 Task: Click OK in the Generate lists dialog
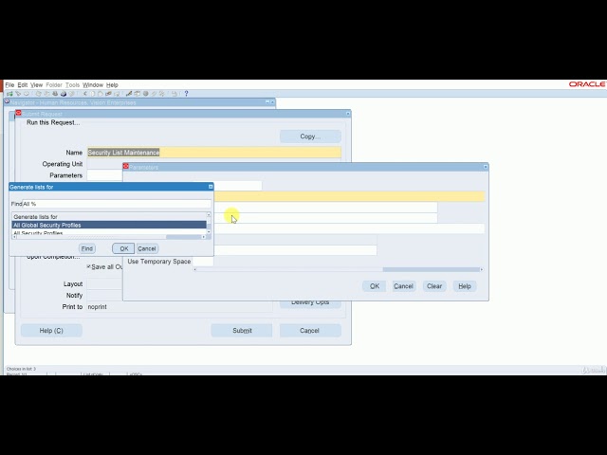[x=123, y=248]
